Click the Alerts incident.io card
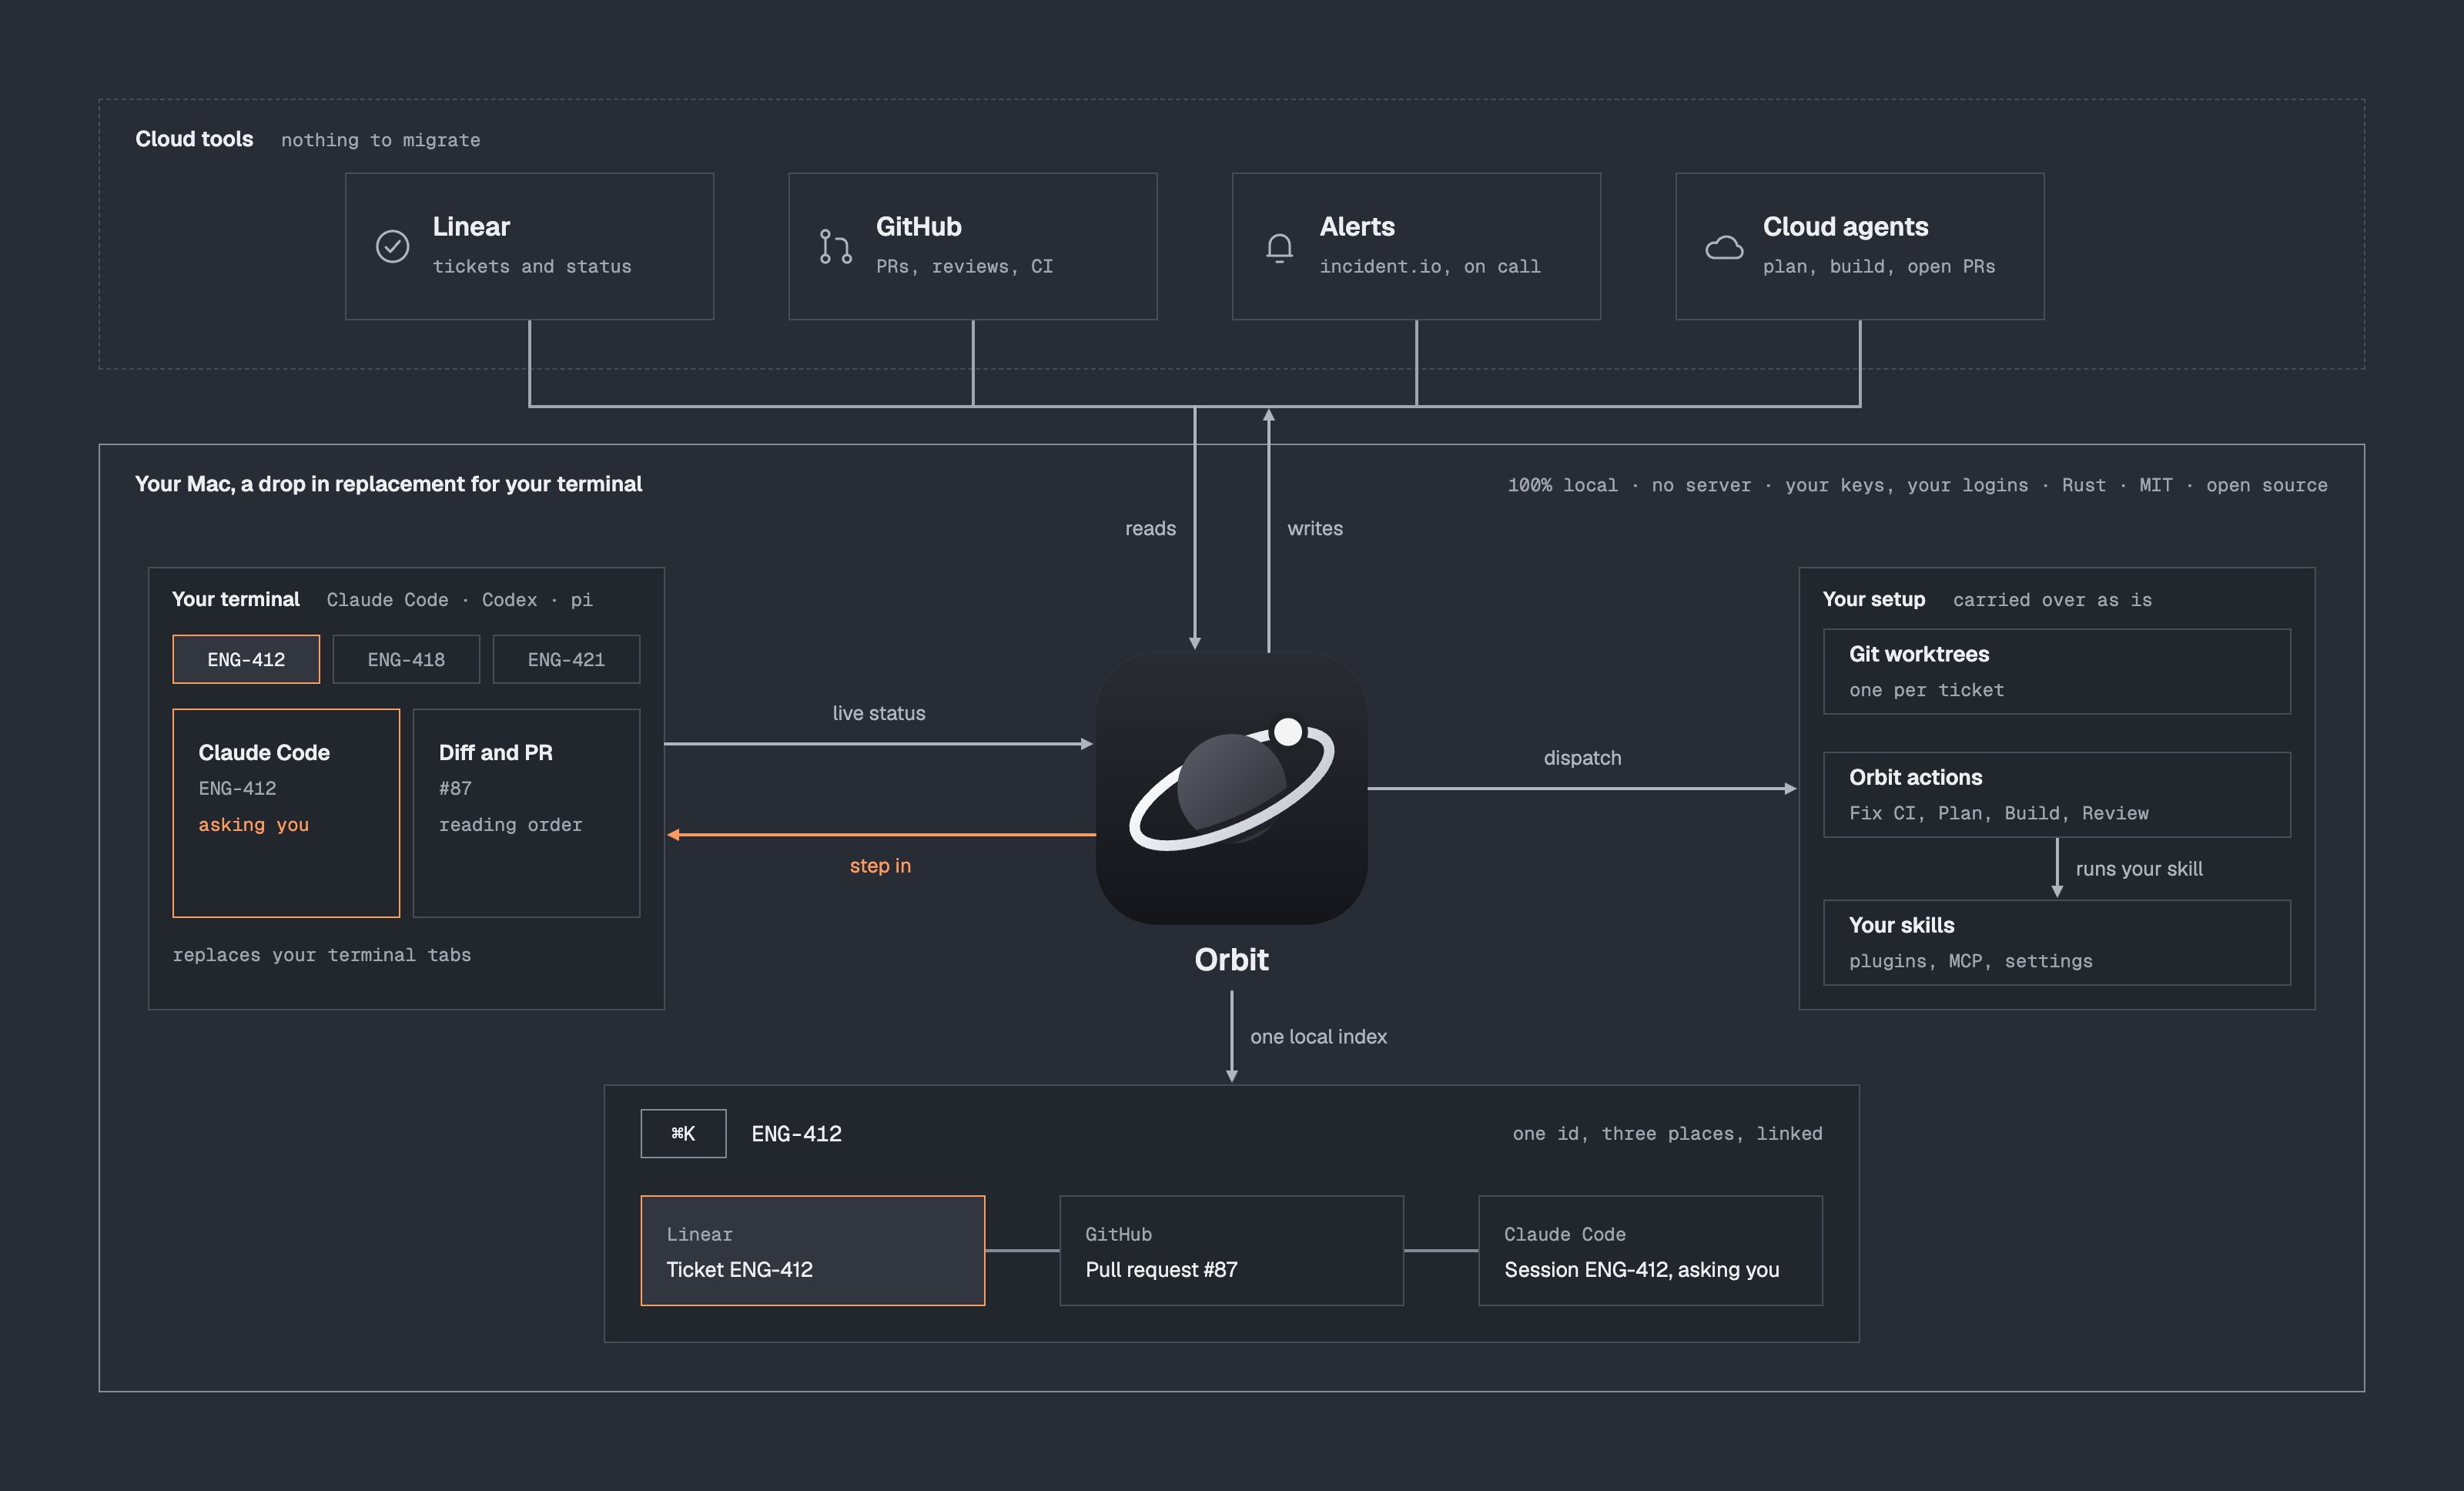The height and width of the screenshot is (1491, 2464). point(1416,246)
